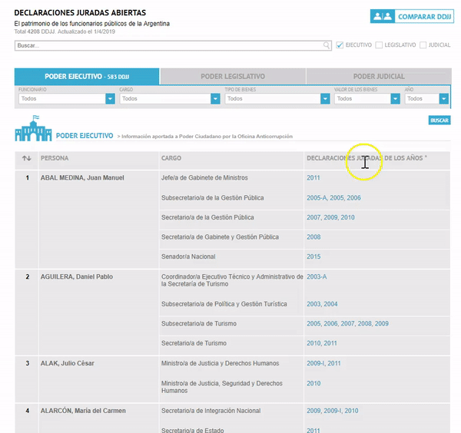Open 2011 declaration for Secretario/a de Turismo
This screenshot has height=433, width=461.
tap(330, 343)
